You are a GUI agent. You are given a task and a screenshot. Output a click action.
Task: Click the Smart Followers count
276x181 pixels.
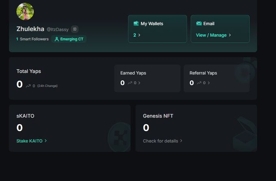pyautogui.click(x=17, y=39)
